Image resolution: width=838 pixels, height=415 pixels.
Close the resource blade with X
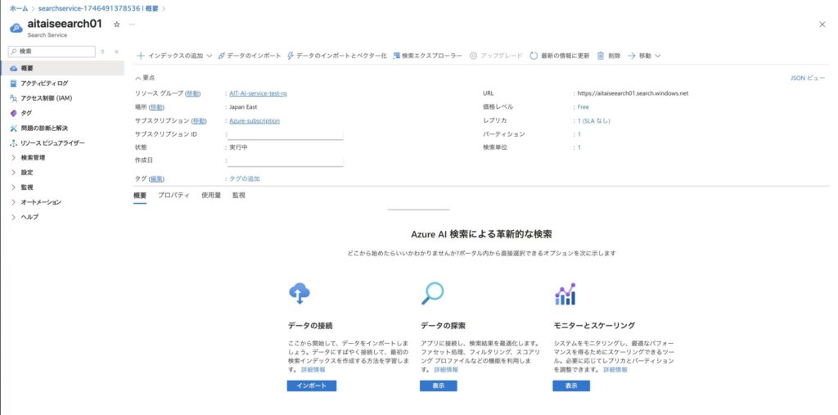tap(822, 25)
